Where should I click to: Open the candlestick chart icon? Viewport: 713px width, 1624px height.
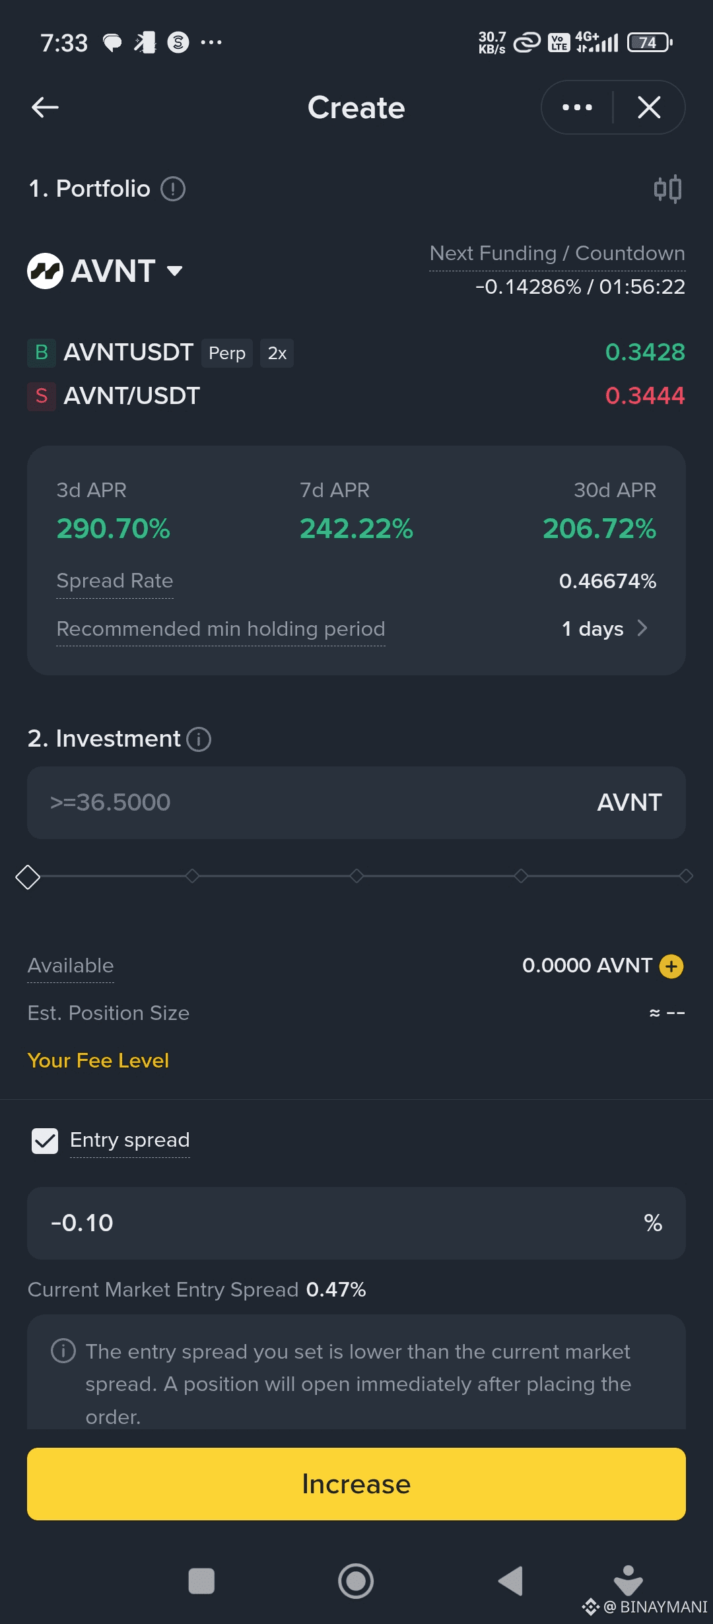pos(667,189)
